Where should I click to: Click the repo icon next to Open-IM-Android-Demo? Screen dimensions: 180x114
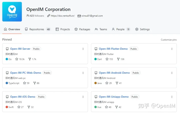tap(96, 73)
